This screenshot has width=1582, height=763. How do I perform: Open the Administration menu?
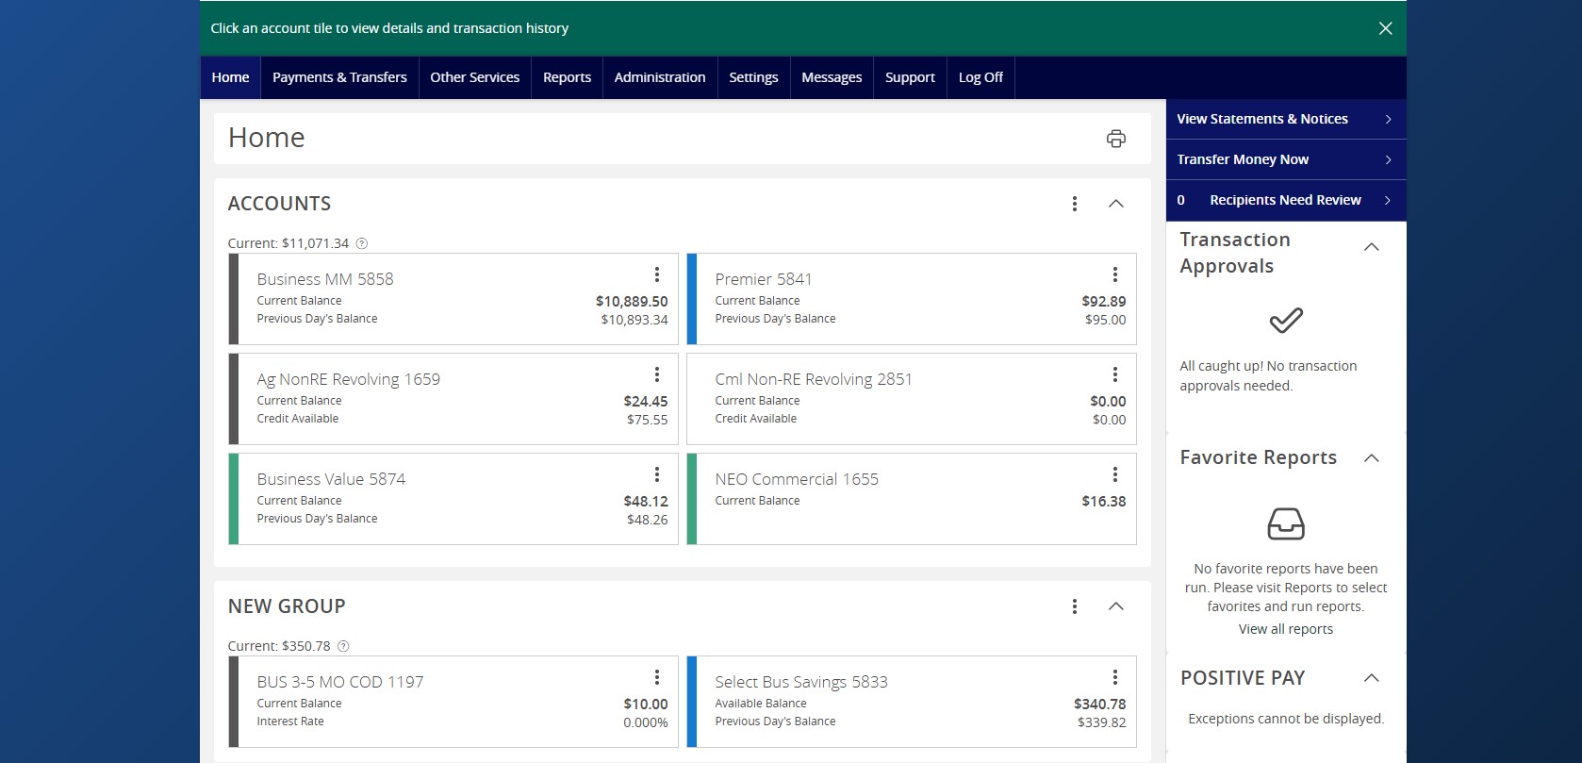pyautogui.click(x=660, y=77)
